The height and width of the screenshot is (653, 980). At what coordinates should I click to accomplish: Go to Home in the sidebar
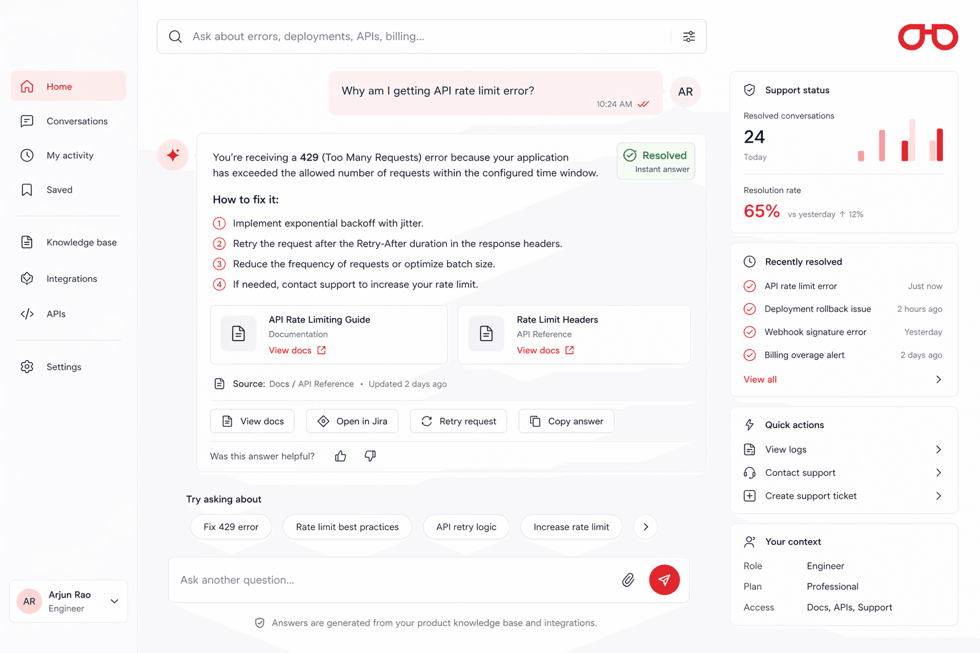pyautogui.click(x=68, y=86)
